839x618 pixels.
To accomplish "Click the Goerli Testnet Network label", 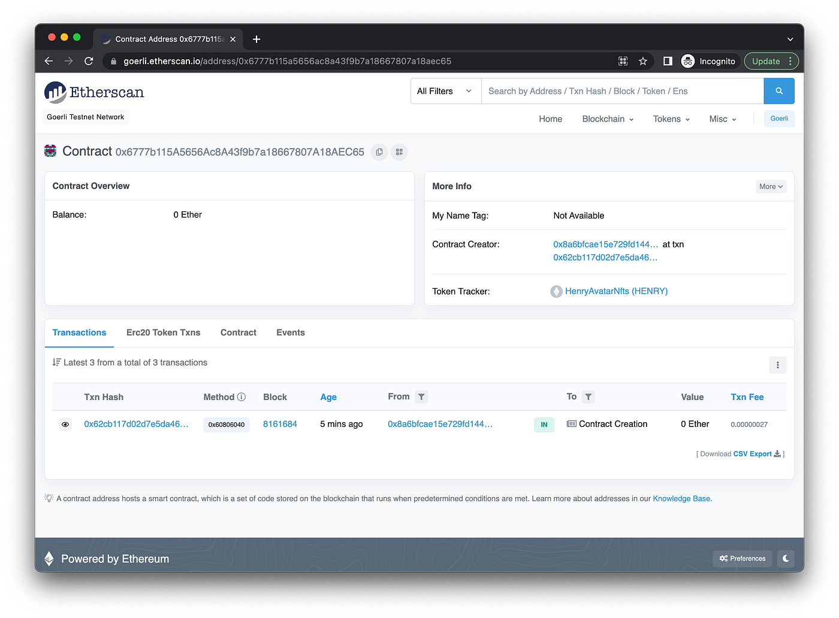I will [x=86, y=117].
